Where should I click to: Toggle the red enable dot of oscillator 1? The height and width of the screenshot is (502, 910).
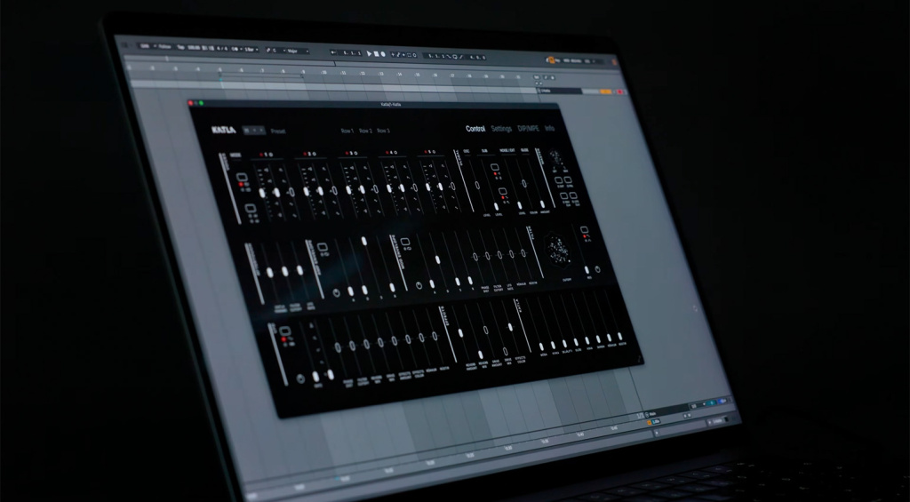tap(262, 154)
